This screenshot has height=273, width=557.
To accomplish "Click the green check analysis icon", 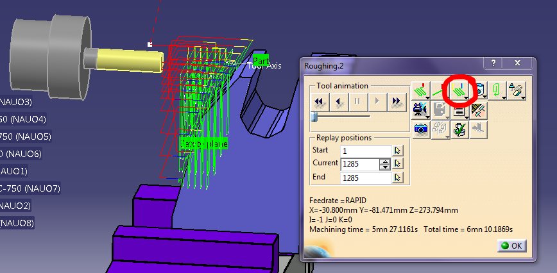I will [x=459, y=129].
